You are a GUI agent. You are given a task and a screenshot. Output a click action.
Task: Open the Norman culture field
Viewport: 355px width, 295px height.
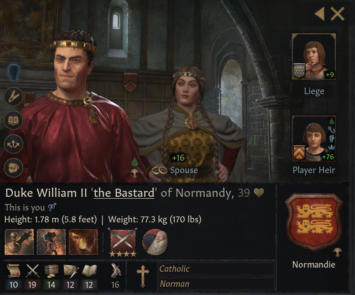[x=215, y=284]
